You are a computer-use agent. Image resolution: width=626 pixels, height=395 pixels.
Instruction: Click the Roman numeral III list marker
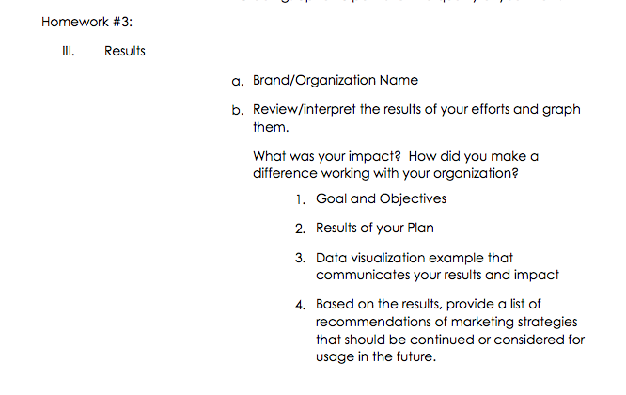pos(69,51)
